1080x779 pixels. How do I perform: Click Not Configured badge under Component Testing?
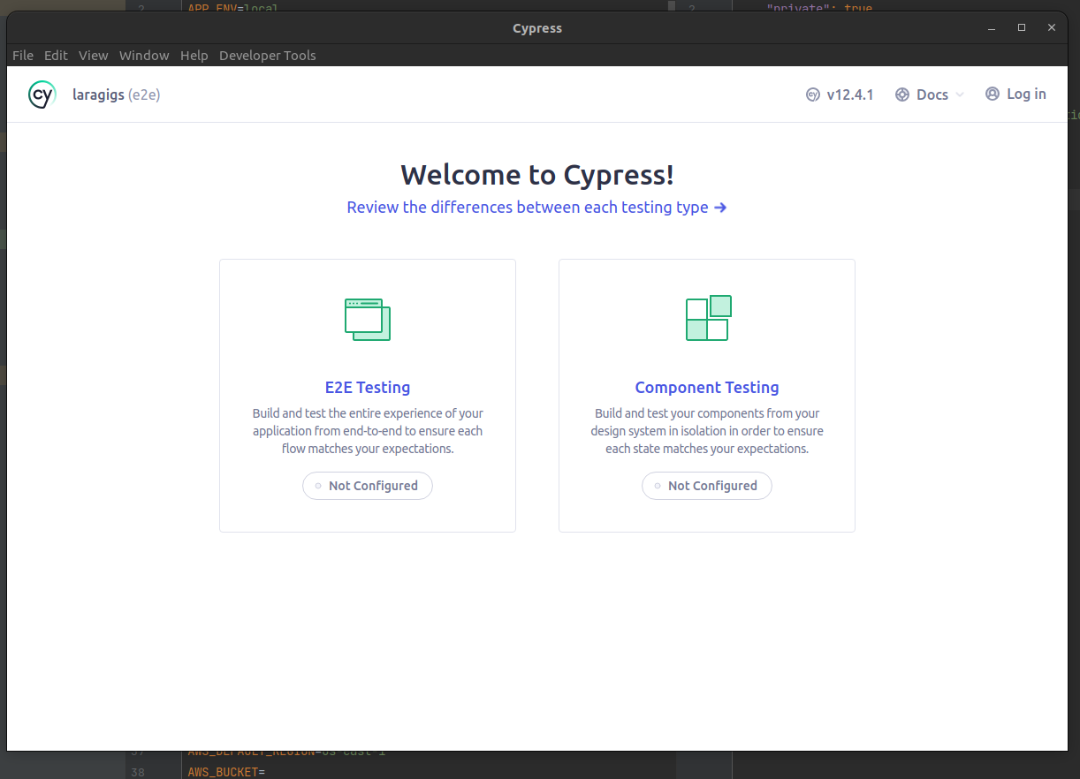(707, 486)
